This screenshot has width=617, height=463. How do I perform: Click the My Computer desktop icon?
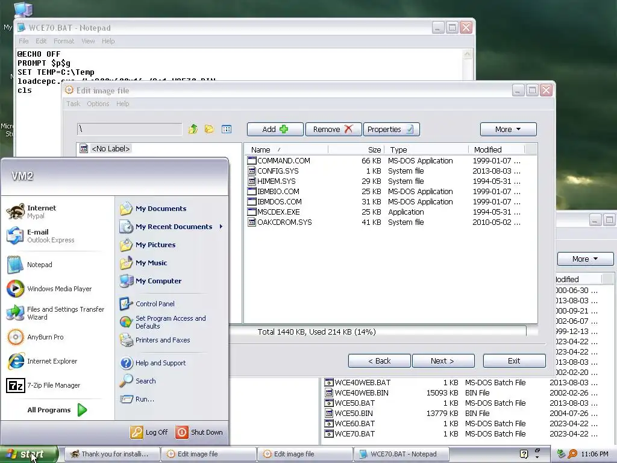pos(23,10)
